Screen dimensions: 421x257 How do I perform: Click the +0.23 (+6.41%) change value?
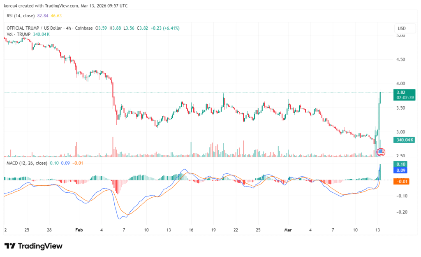point(165,28)
